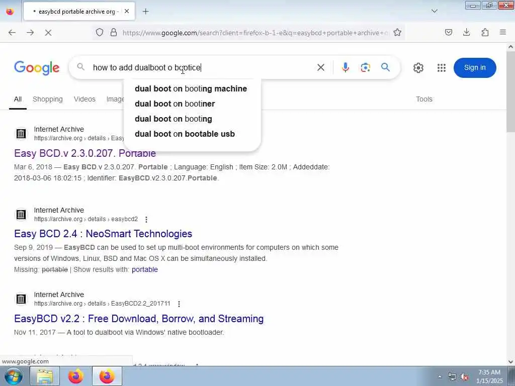This screenshot has height=386, width=515.
Task: Click the Google logo
Action: (37, 68)
